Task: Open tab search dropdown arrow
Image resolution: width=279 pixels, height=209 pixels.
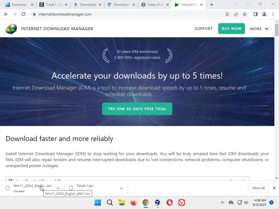Action: tap(235, 4)
